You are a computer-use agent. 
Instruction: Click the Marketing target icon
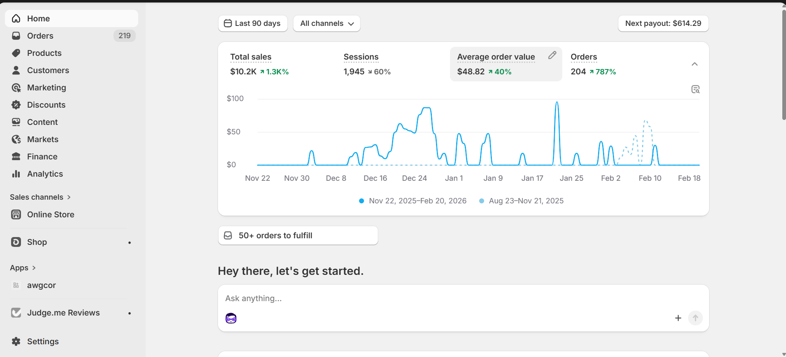point(16,88)
